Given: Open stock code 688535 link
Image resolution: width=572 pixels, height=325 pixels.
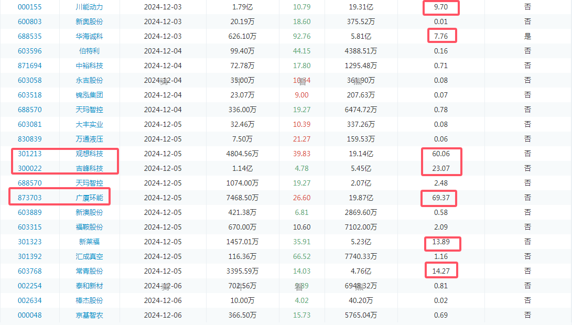Looking at the screenshot, I should coord(29,36).
